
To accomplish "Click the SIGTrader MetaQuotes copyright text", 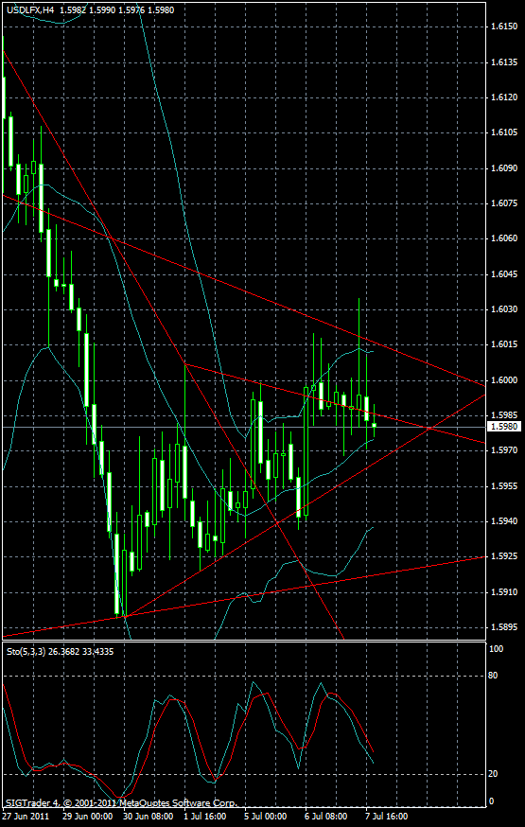I will [121, 804].
